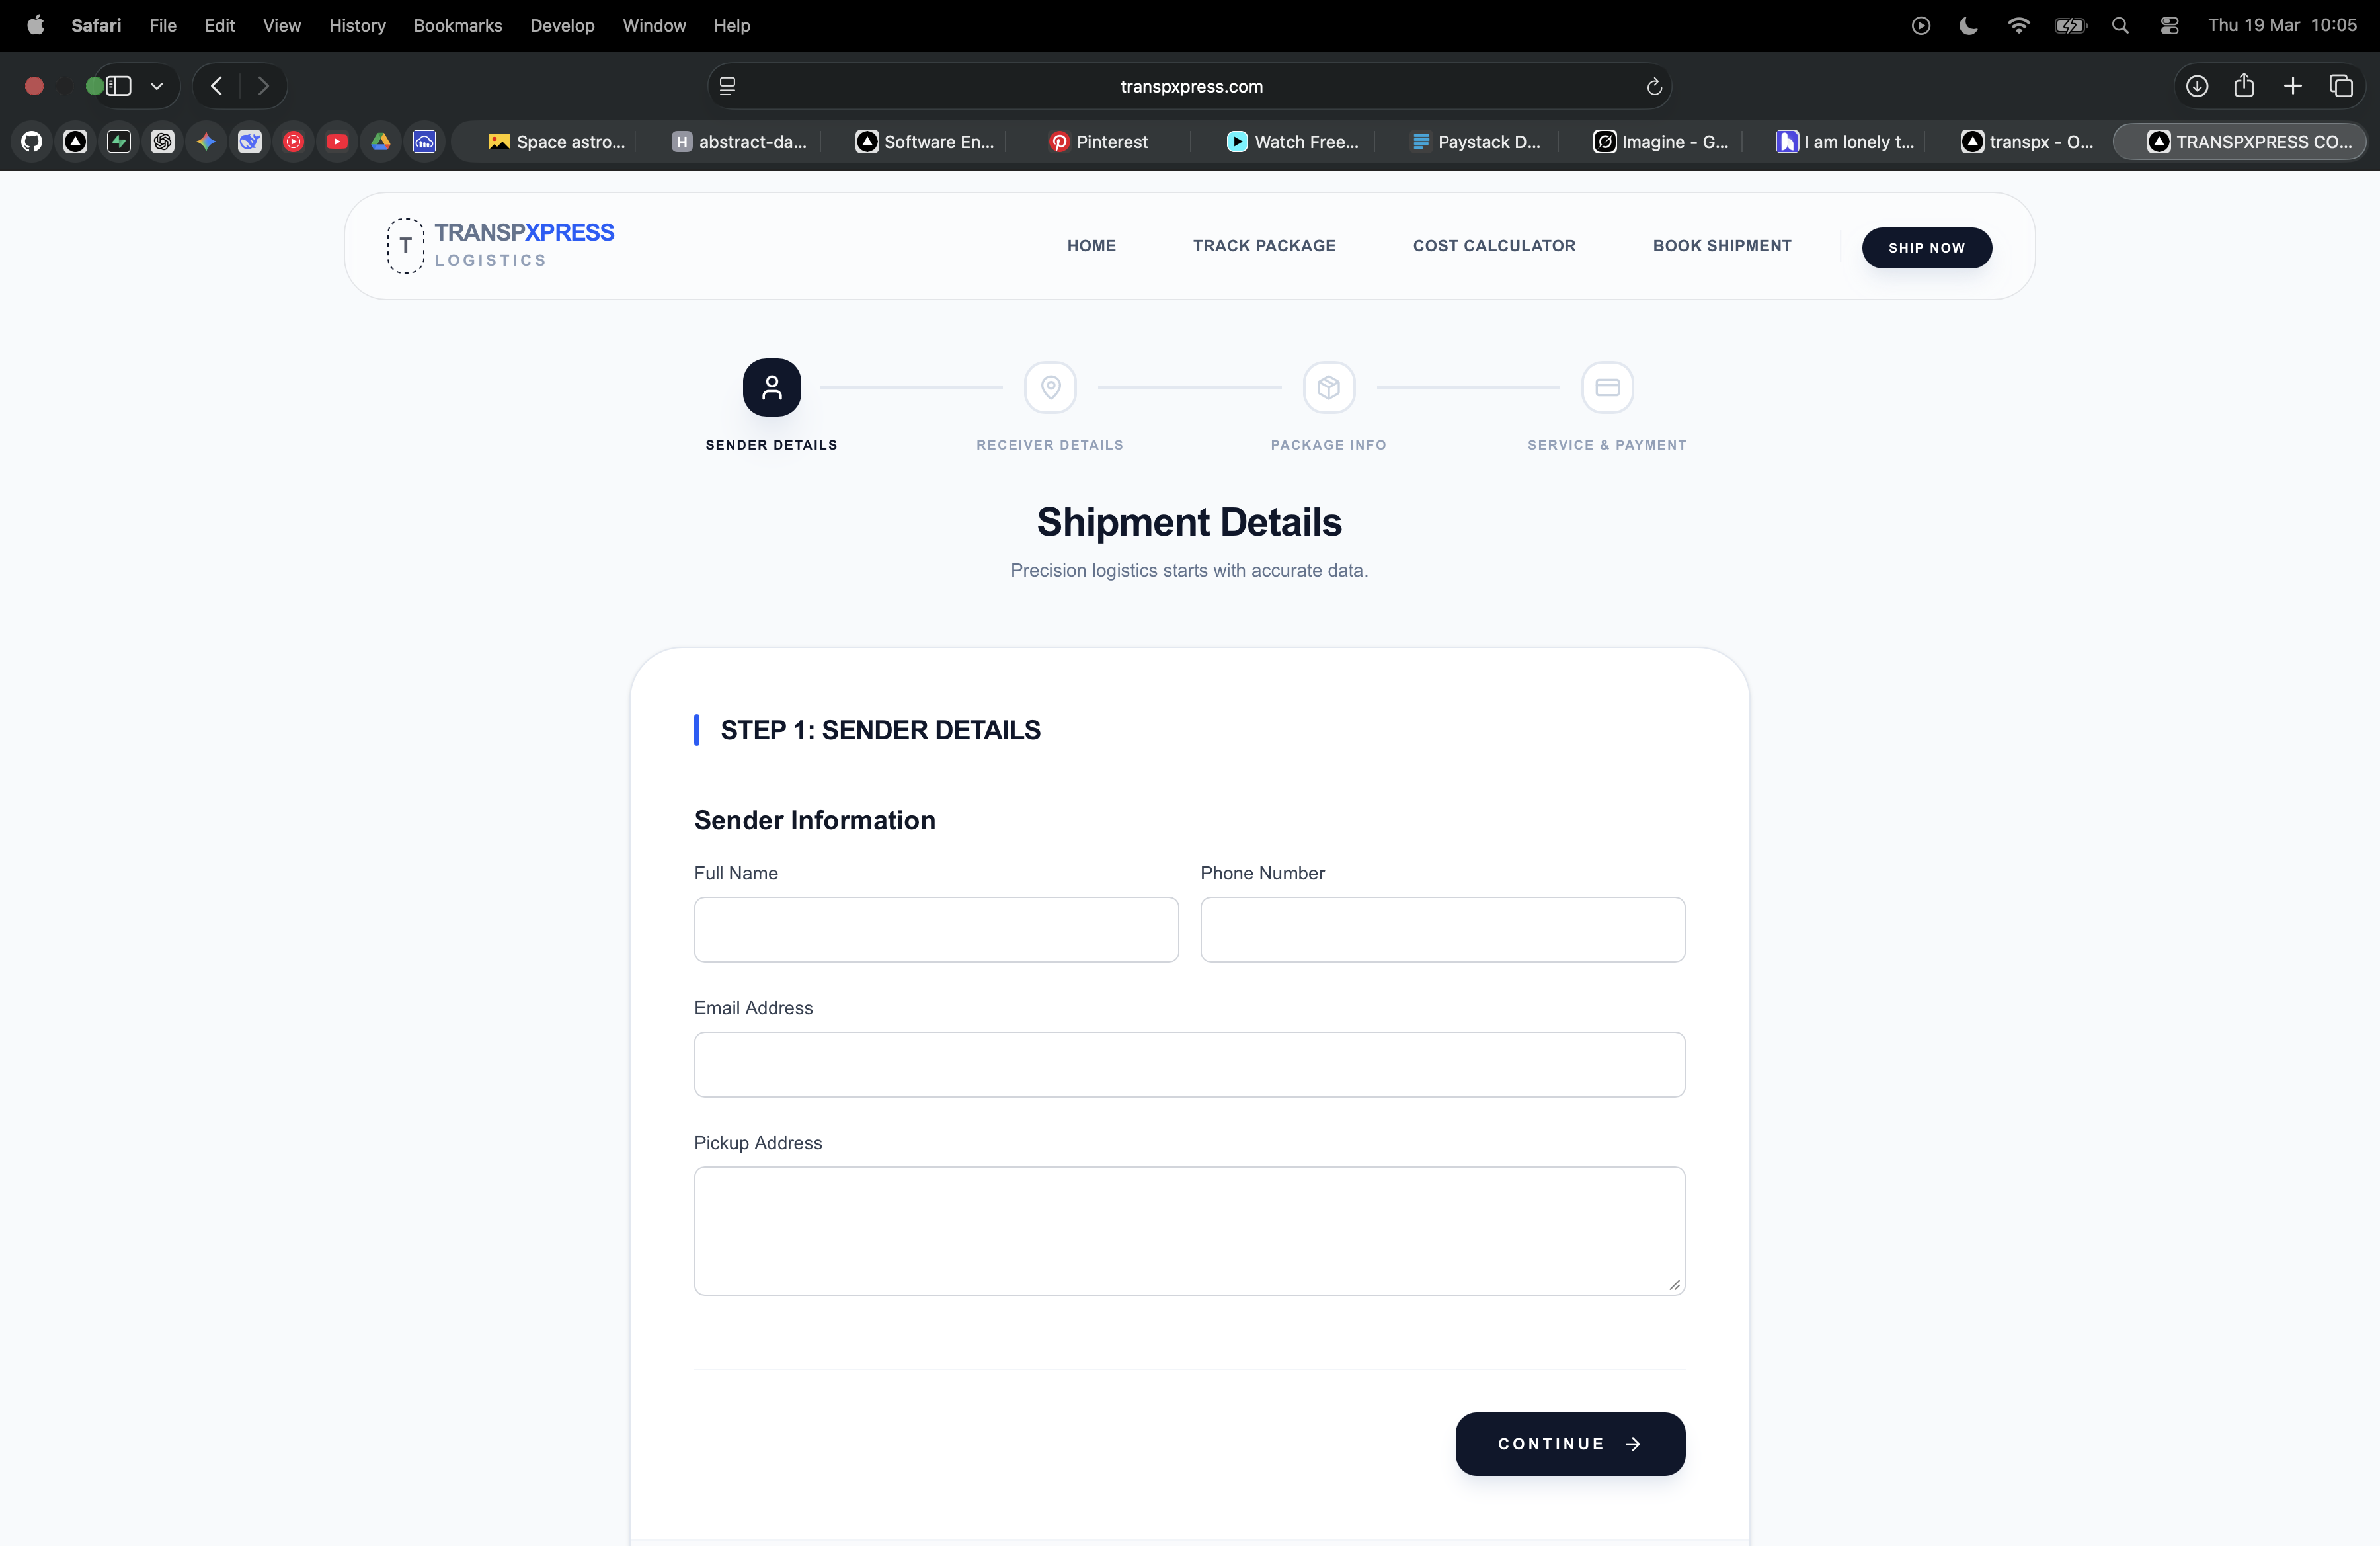The image size is (2380, 1546).
Task: Open the Safari downloads icon
Action: coord(2197,86)
